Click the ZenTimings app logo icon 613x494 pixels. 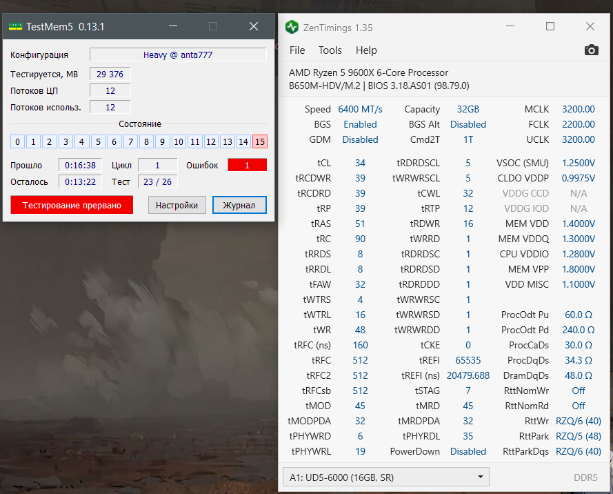tap(292, 27)
